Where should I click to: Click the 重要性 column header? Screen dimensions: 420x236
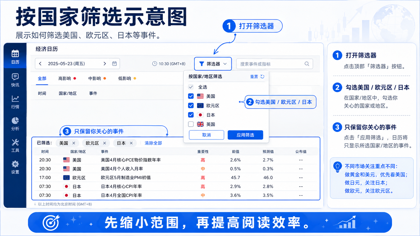pos(203,151)
